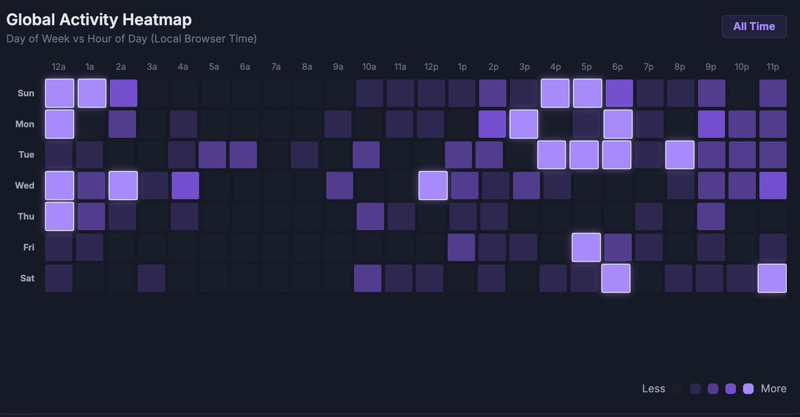Select the Sunday 1a heatmap cell
The width and height of the screenshot is (800, 417).
92,93
